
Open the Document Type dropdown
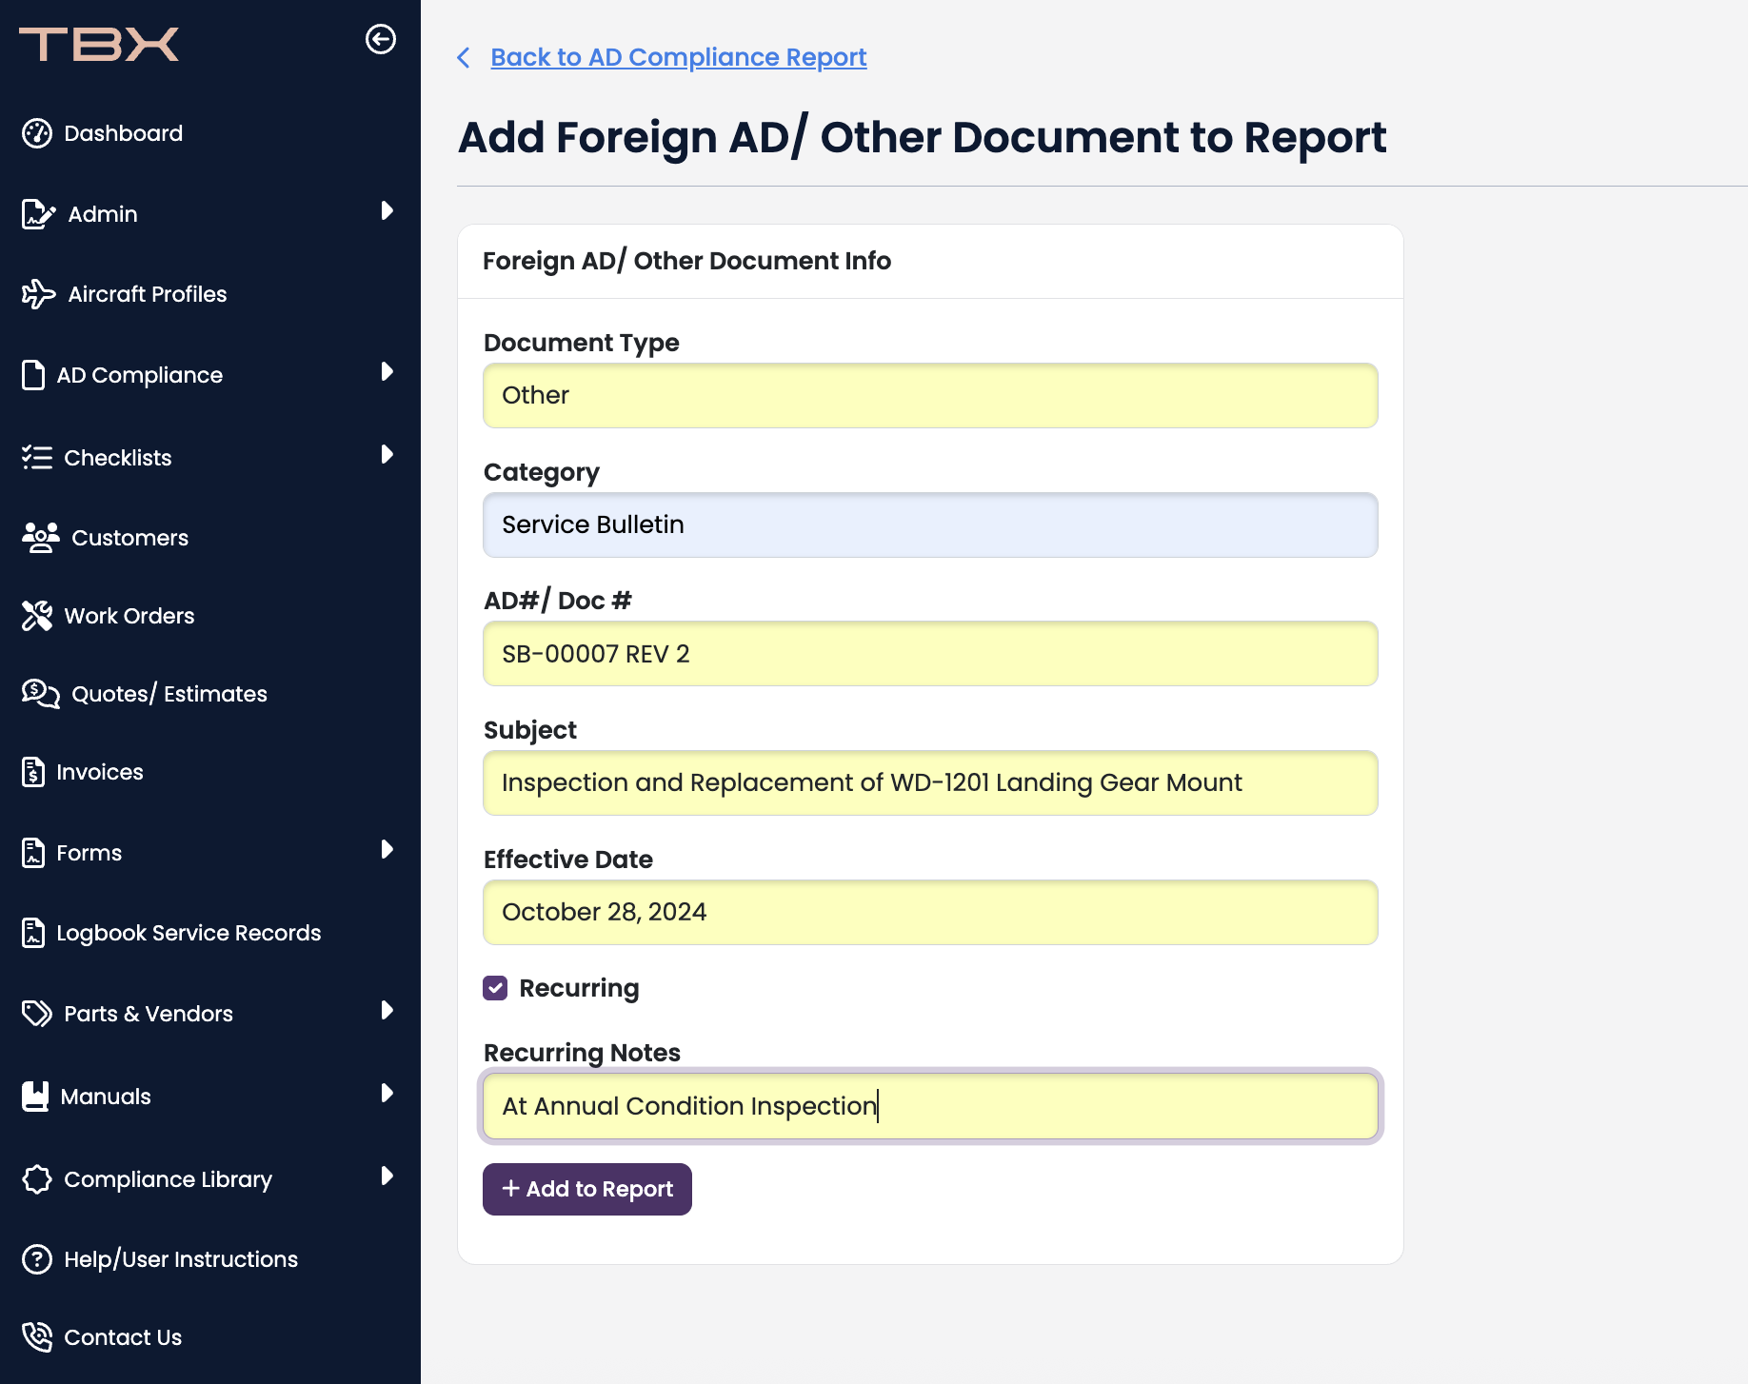click(x=930, y=395)
